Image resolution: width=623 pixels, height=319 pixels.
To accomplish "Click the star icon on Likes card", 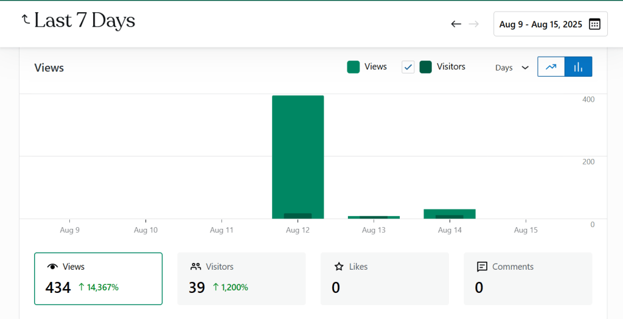I will 339,267.
